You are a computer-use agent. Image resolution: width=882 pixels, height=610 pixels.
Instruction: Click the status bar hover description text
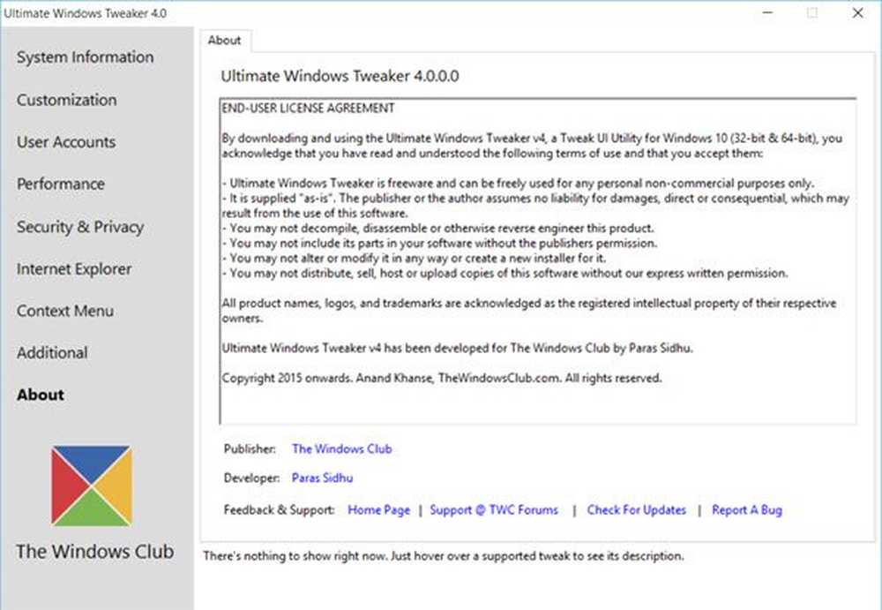pos(444,556)
